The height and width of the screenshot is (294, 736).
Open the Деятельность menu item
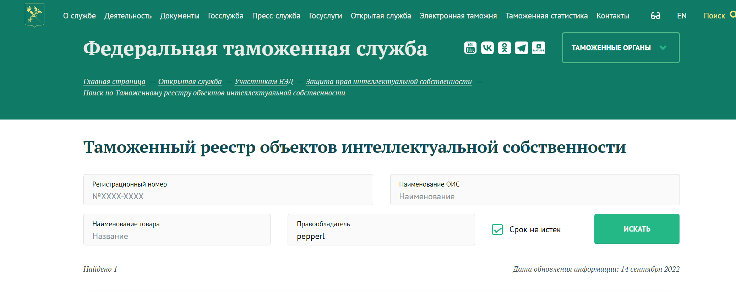tap(128, 16)
